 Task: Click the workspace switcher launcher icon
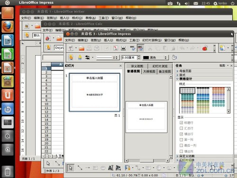[x=8, y=122]
